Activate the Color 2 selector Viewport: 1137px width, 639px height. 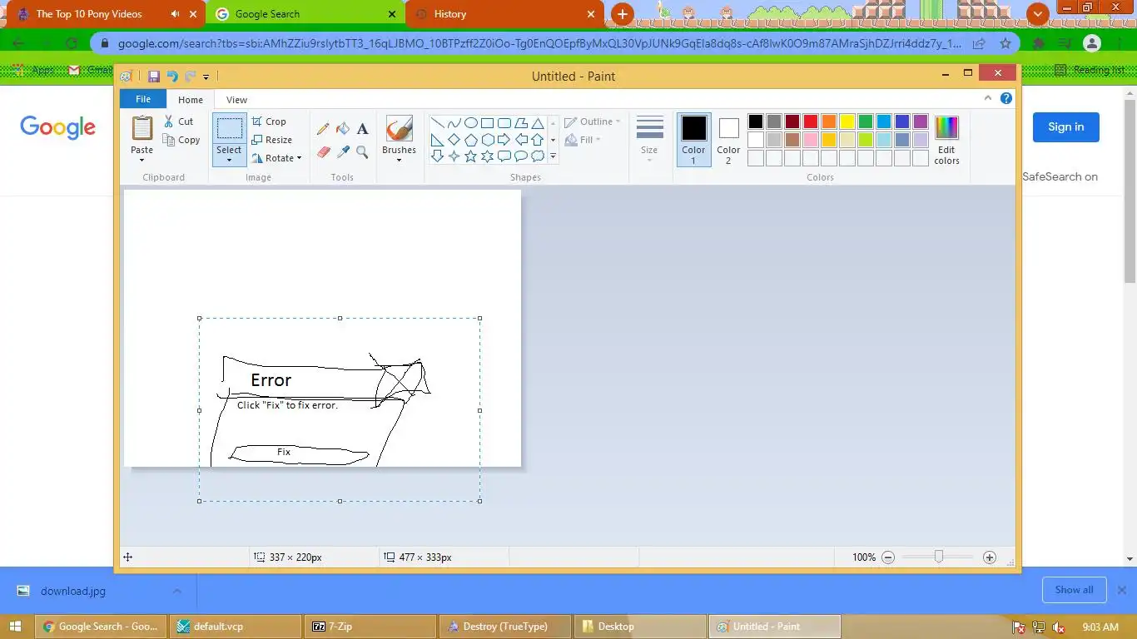coord(728,140)
